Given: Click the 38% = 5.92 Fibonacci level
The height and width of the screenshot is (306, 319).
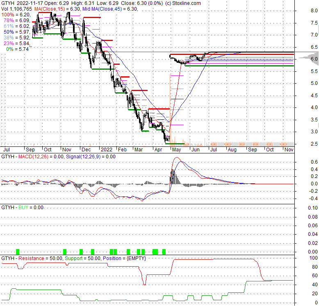Looking at the screenshot, I should 17,38.
